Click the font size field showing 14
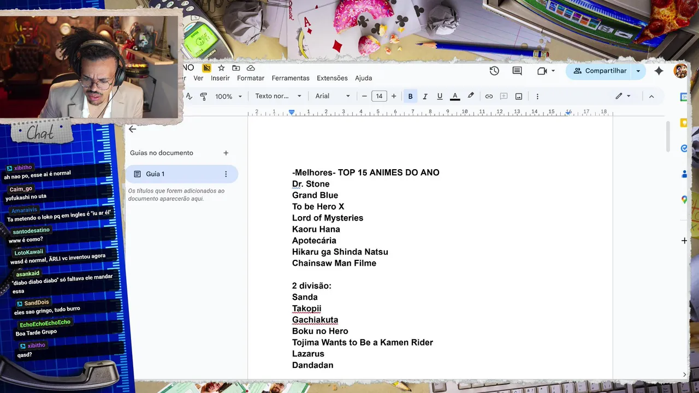 click(379, 96)
